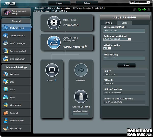Click the No Device USB port icon
Image resolution: width=153 pixels, height=137 pixels.
pyautogui.click(x=81, y=70)
